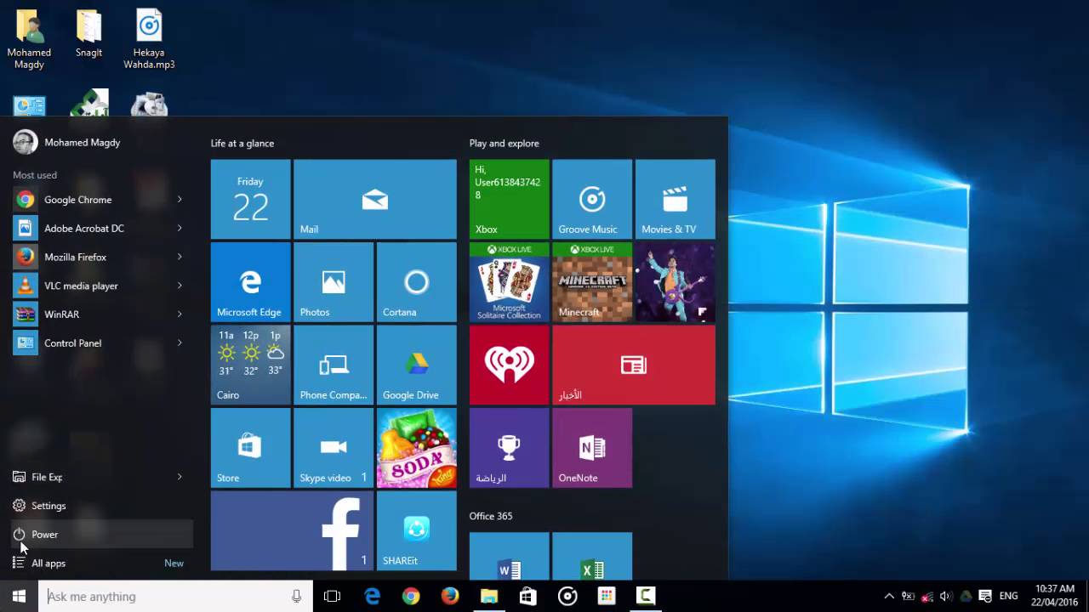Open the Cairo weather tile
The width and height of the screenshot is (1089, 612).
tap(250, 365)
